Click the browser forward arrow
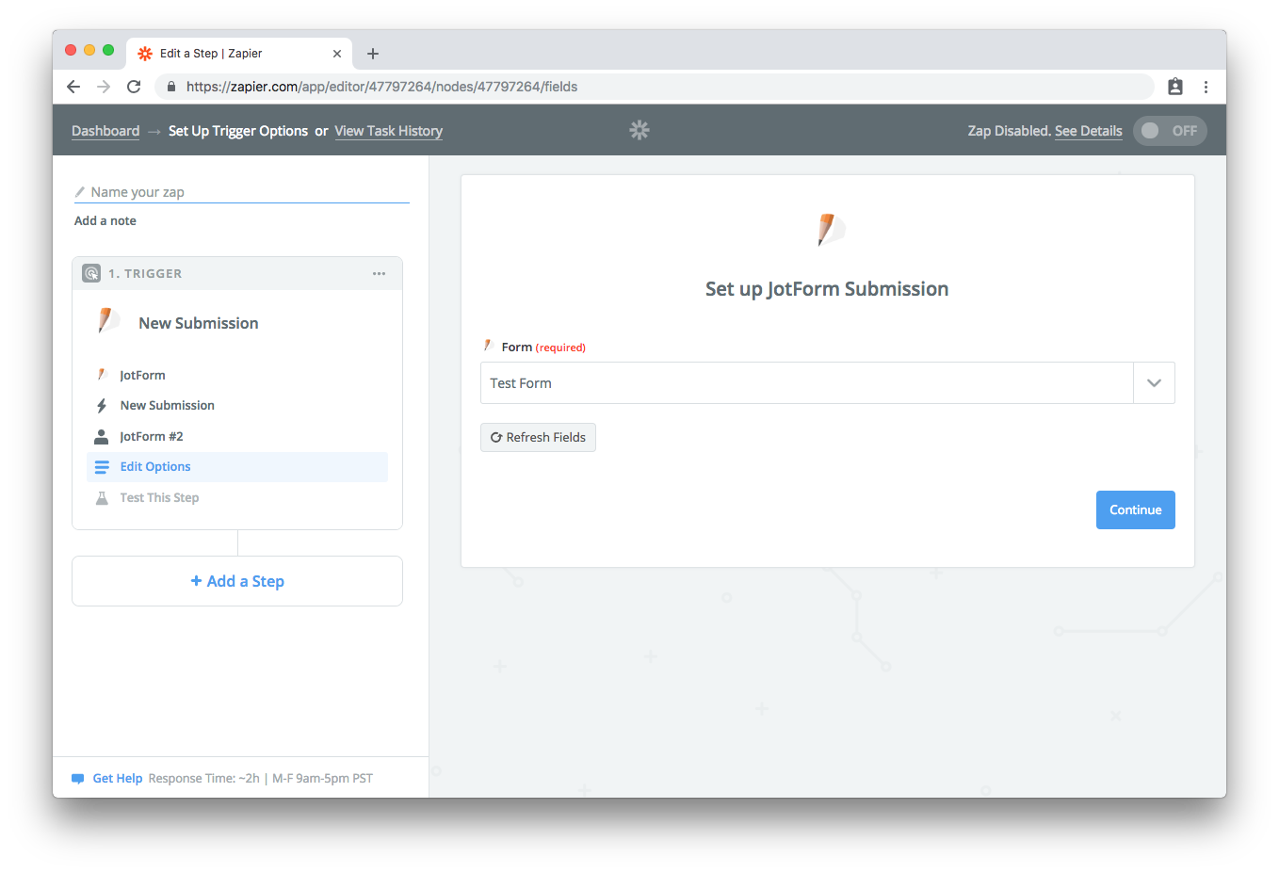 [104, 87]
